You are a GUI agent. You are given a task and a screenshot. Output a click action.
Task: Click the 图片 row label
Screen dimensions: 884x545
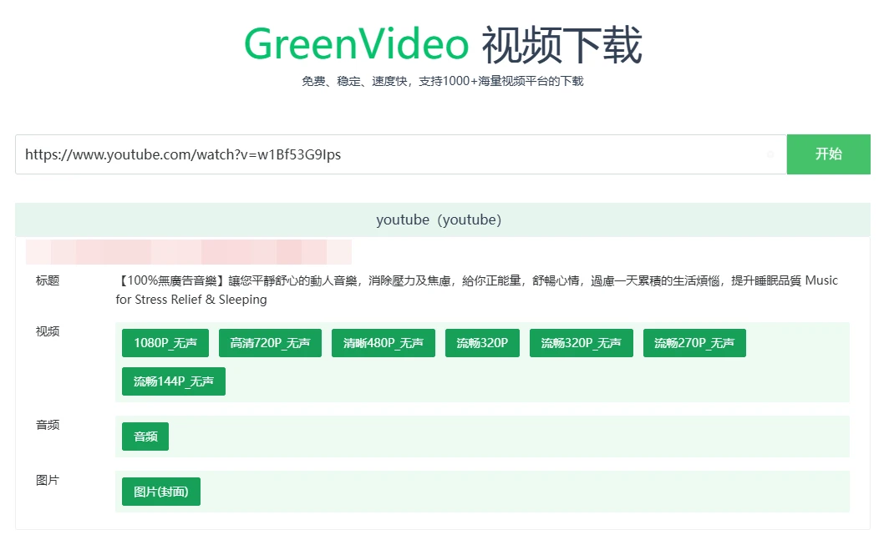pyautogui.click(x=48, y=480)
